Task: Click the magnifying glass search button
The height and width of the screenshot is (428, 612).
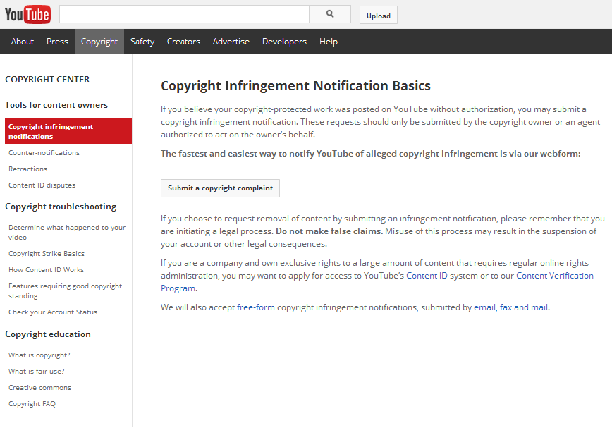Action: [330, 14]
